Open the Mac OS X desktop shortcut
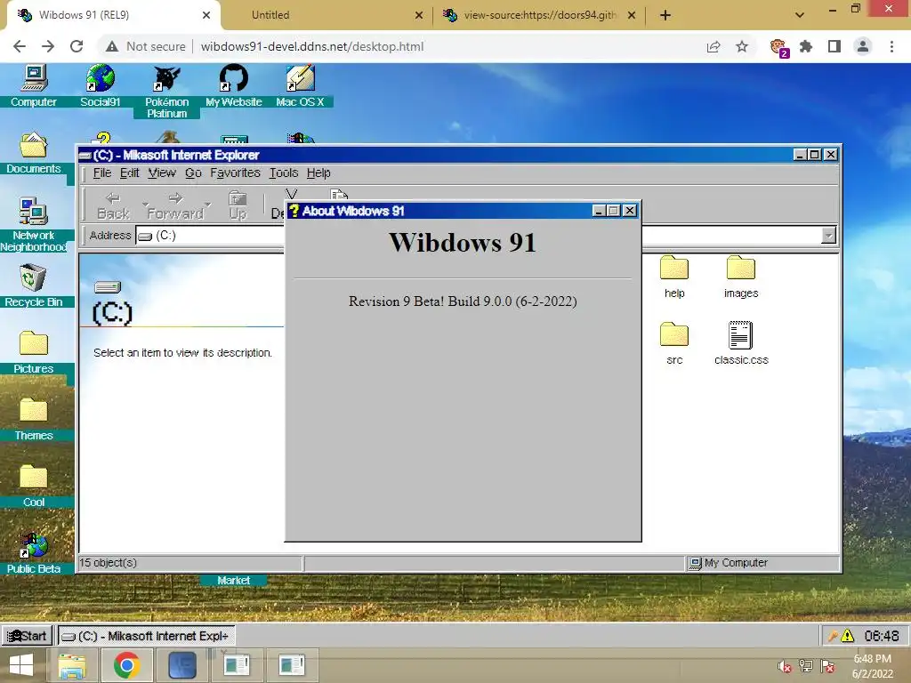Image resolution: width=911 pixels, height=683 pixels. pos(300,78)
